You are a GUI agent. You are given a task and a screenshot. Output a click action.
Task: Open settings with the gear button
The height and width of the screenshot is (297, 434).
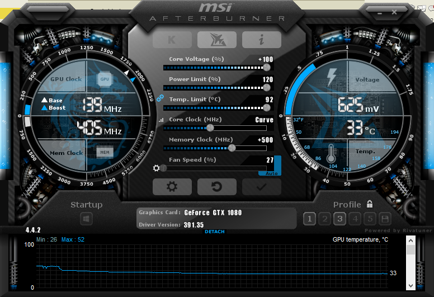172,187
